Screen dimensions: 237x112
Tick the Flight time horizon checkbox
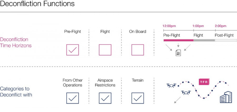tap(105, 50)
